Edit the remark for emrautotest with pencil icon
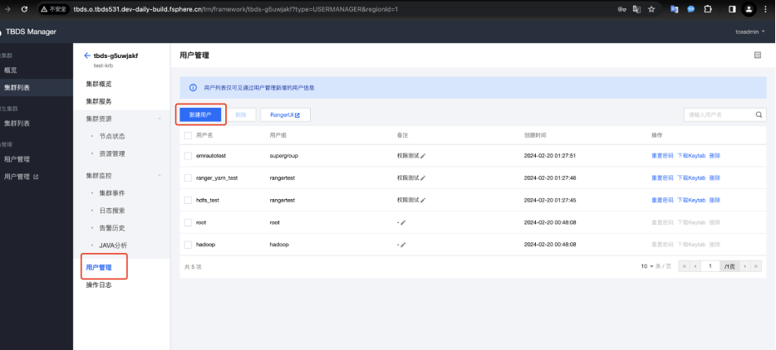The height and width of the screenshot is (350, 776). [423, 155]
